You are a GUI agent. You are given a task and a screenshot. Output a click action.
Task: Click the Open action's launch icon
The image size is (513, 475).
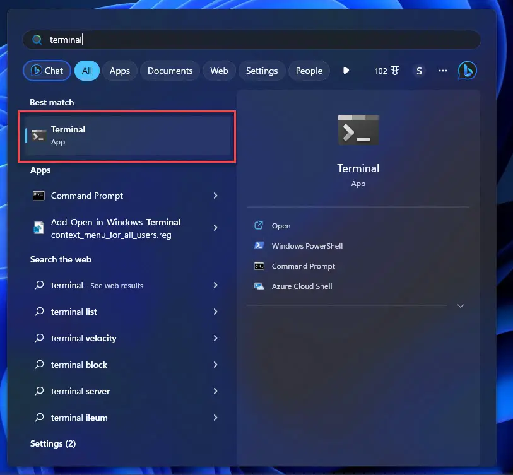click(259, 225)
